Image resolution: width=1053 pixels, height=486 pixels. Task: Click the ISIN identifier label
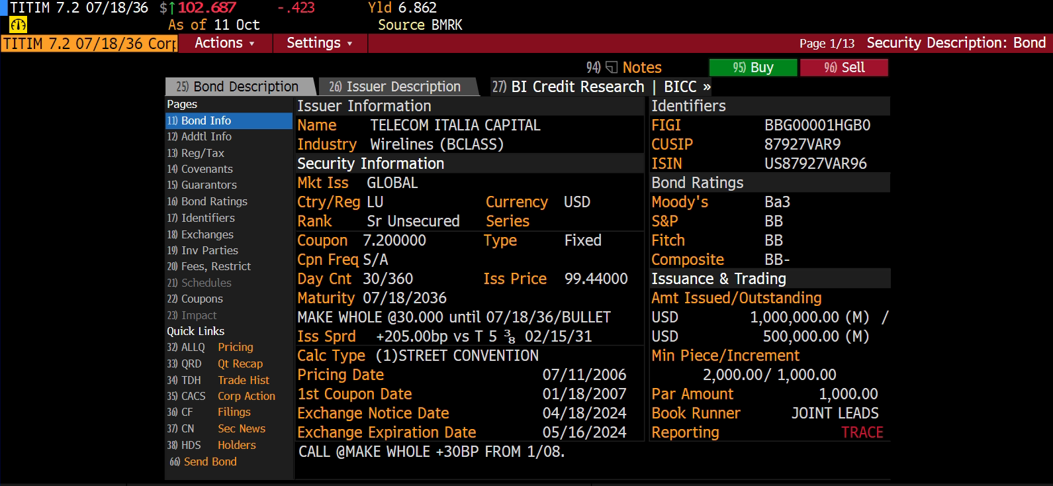point(666,164)
